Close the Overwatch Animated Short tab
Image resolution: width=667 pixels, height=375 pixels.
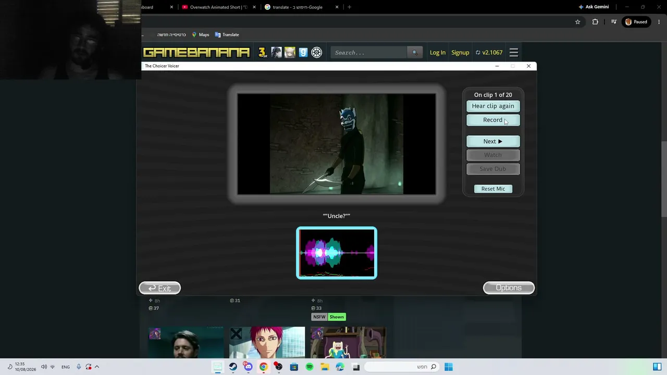point(254,7)
